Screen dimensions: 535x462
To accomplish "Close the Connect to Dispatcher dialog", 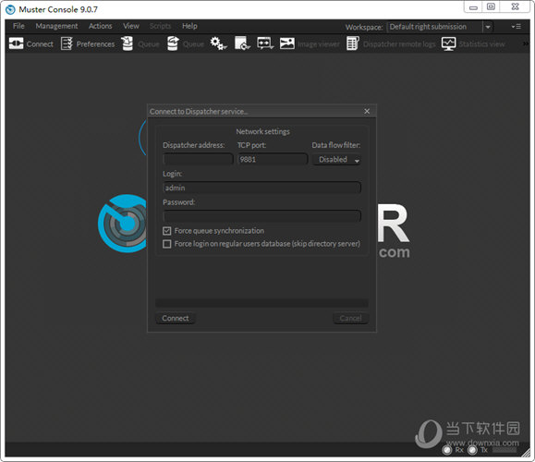I will [x=367, y=111].
